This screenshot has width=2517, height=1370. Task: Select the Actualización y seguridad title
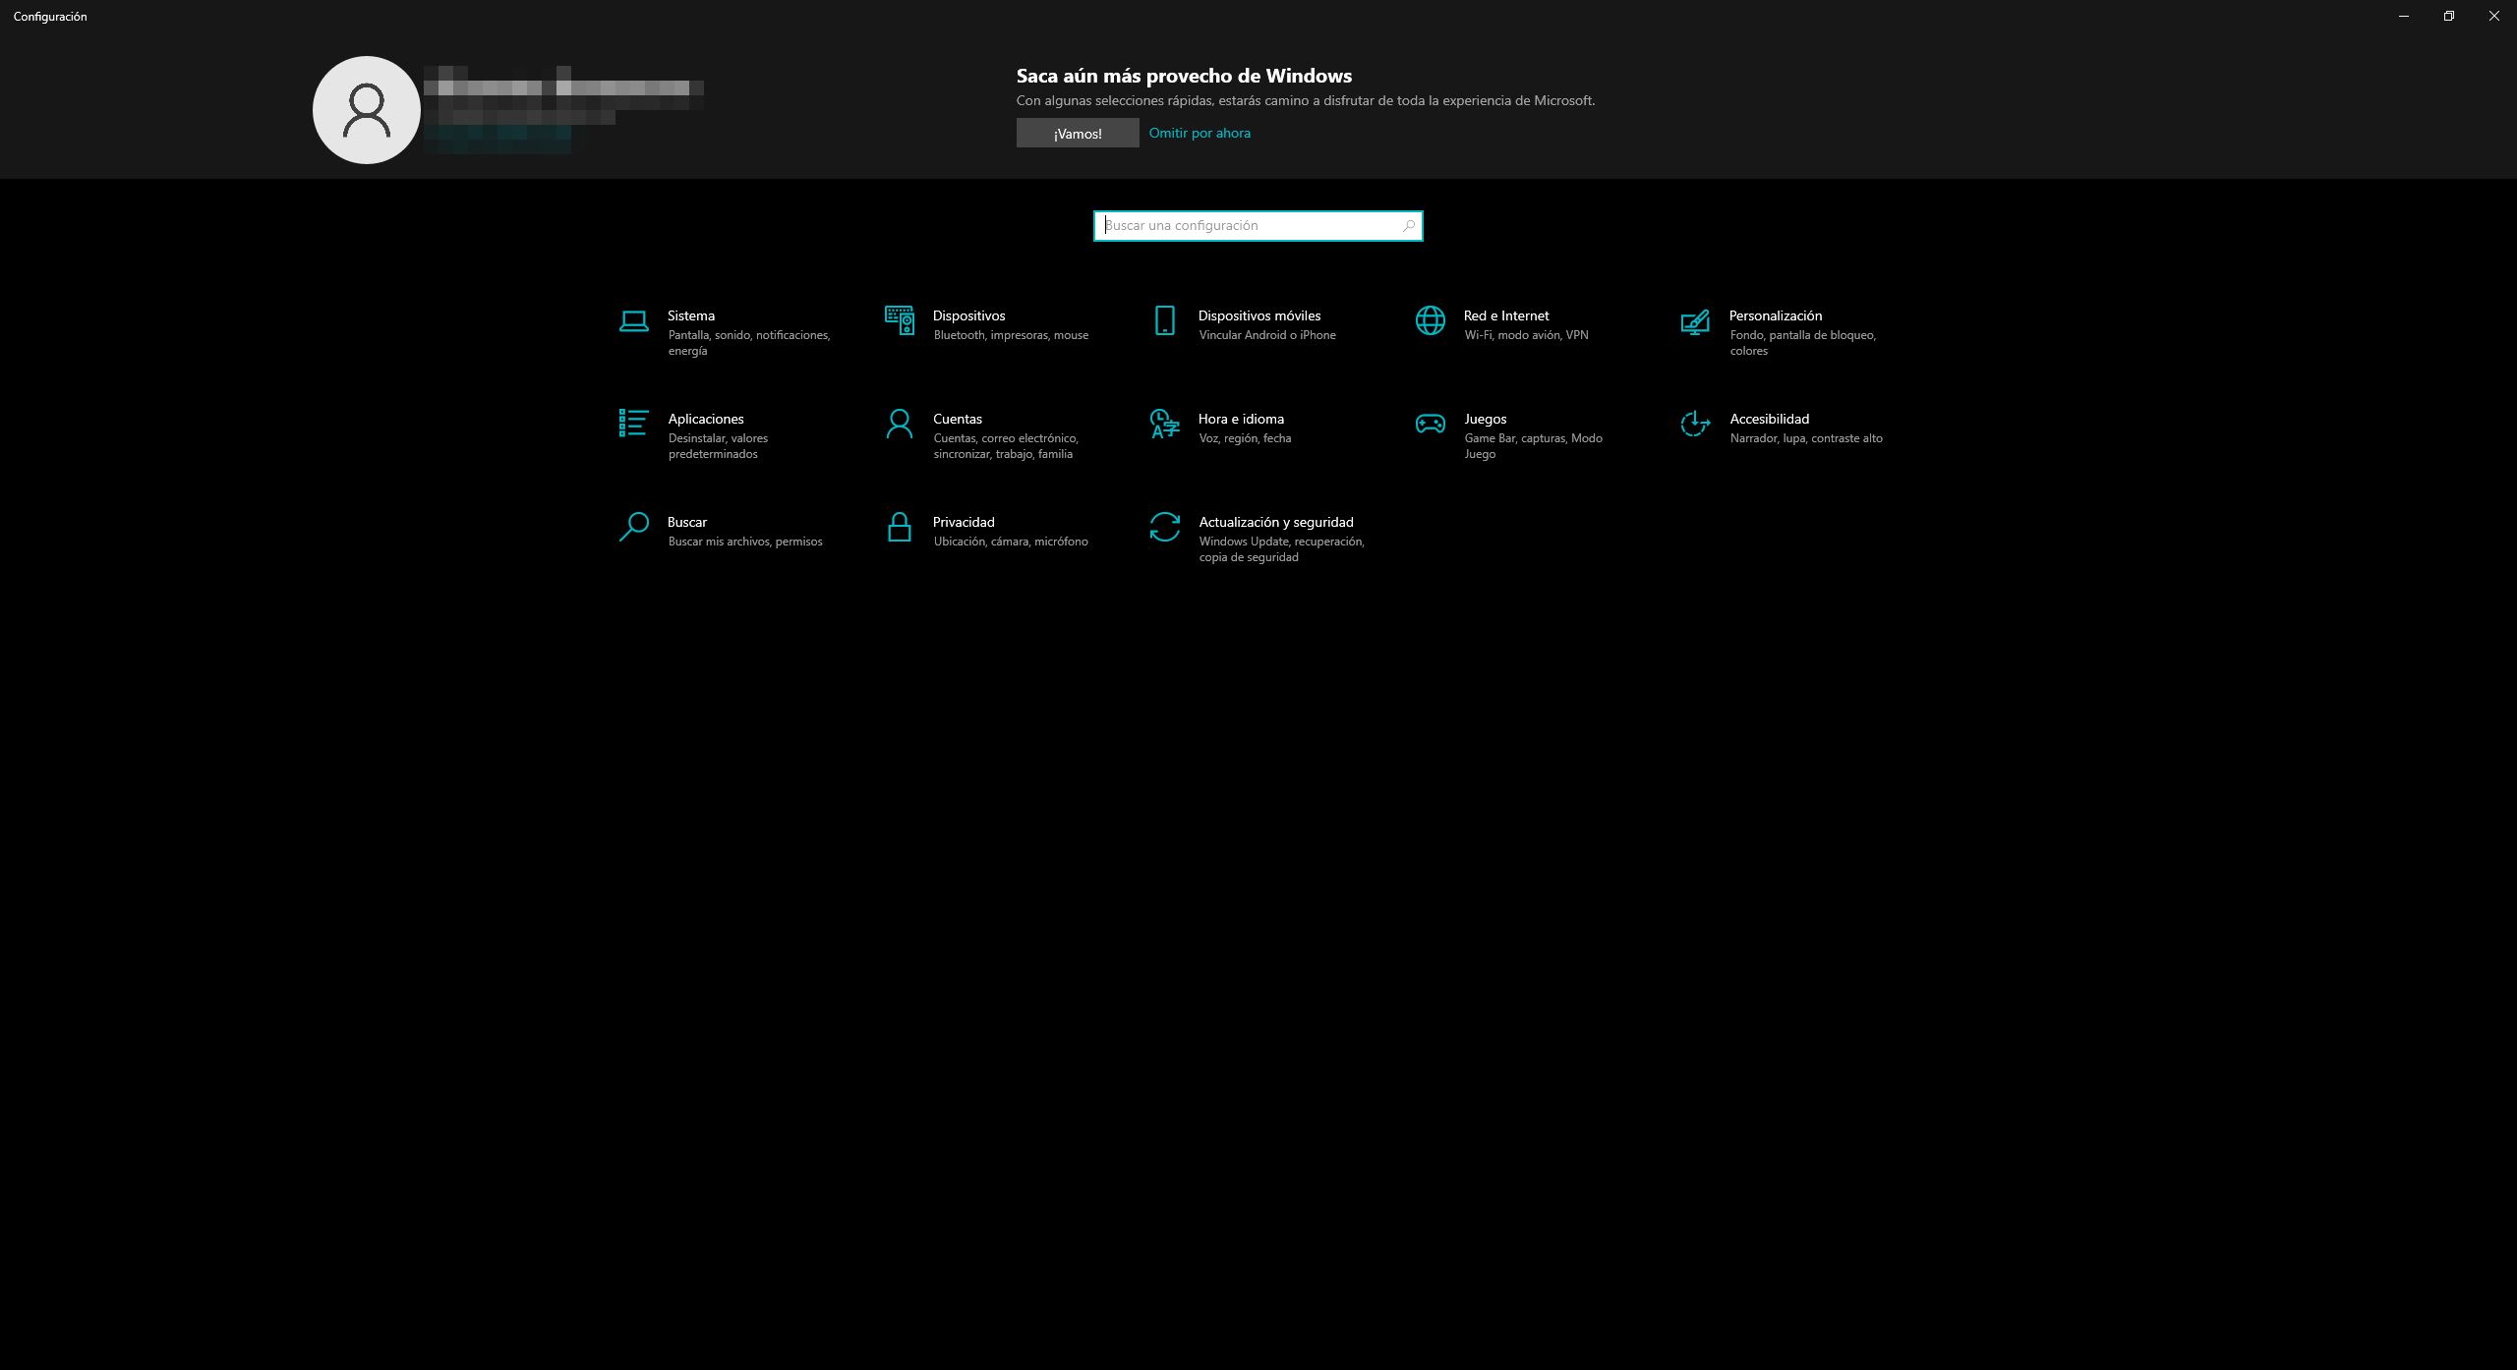point(1276,523)
